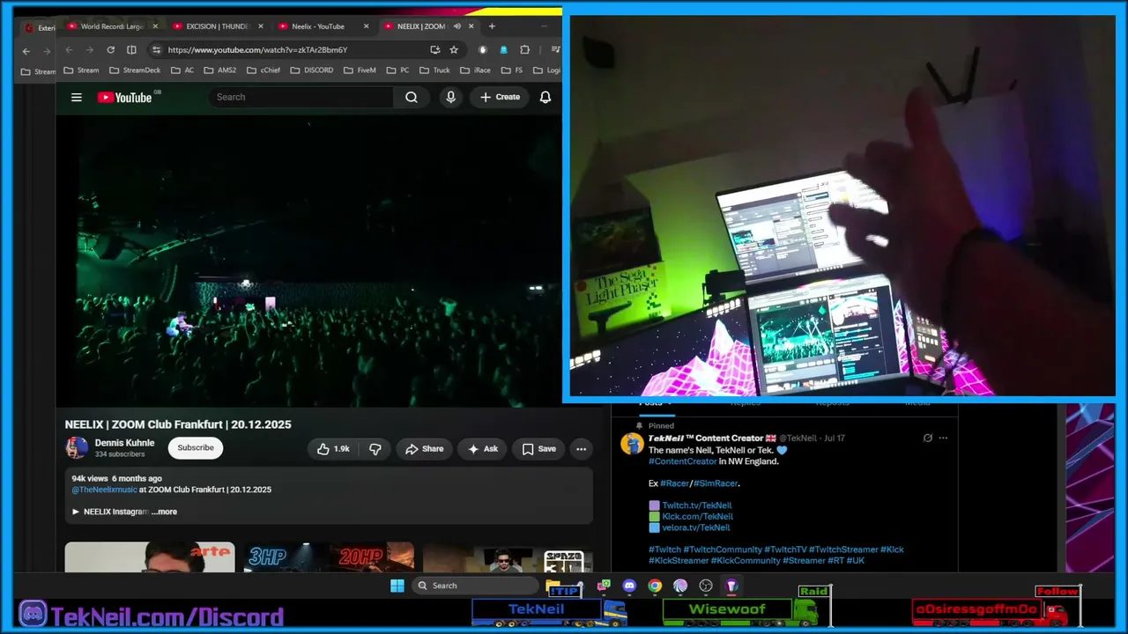Like the video with 1.9k likes
The width and height of the screenshot is (1128, 634).
(333, 449)
